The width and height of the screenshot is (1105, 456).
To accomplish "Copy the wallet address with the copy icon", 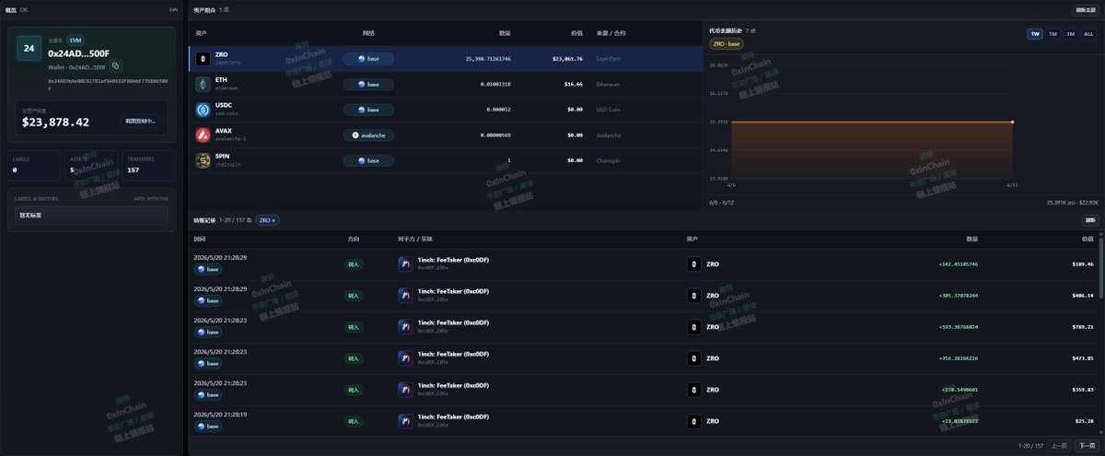I will tap(116, 66).
